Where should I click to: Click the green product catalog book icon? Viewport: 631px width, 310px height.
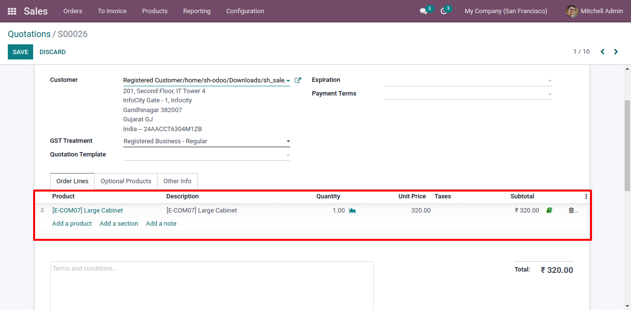(549, 211)
